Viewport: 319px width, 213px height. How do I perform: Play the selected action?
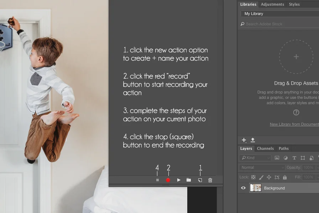pos(179,180)
